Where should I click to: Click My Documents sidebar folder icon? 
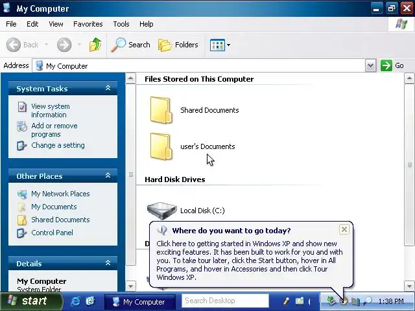pyautogui.click(x=22, y=207)
